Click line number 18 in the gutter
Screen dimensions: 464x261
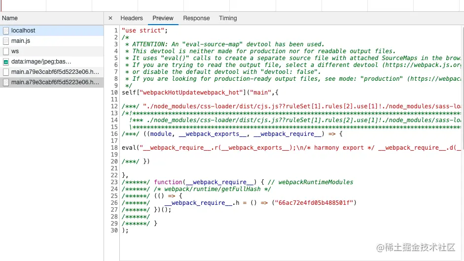coord(114,148)
